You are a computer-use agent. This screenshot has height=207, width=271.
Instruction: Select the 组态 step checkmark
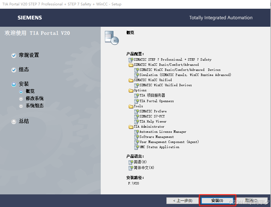(x=14, y=70)
